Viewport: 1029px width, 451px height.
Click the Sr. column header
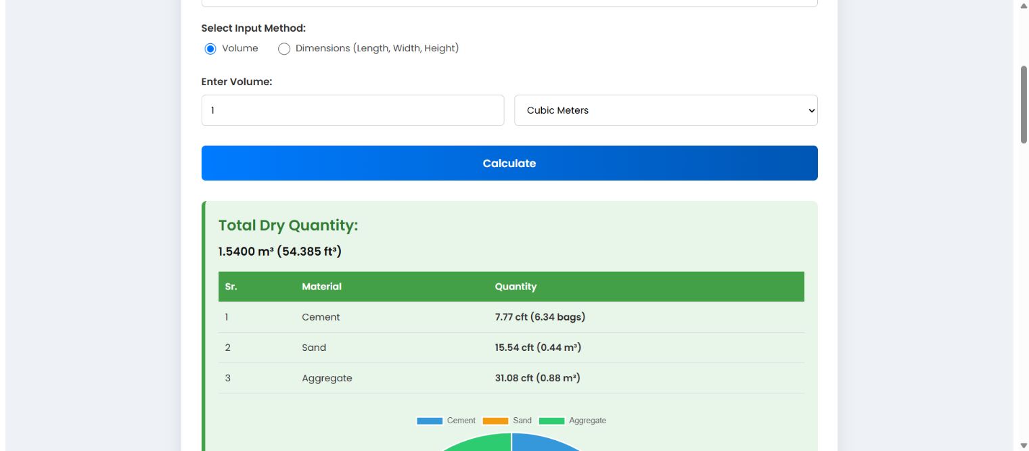[231, 287]
